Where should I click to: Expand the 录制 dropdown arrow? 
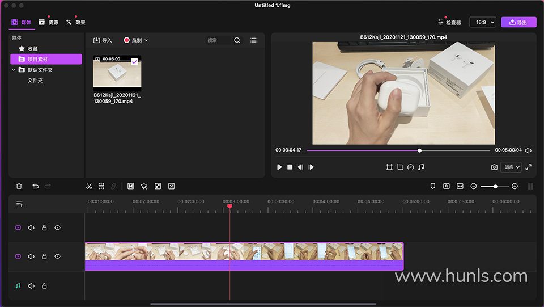coord(146,40)
